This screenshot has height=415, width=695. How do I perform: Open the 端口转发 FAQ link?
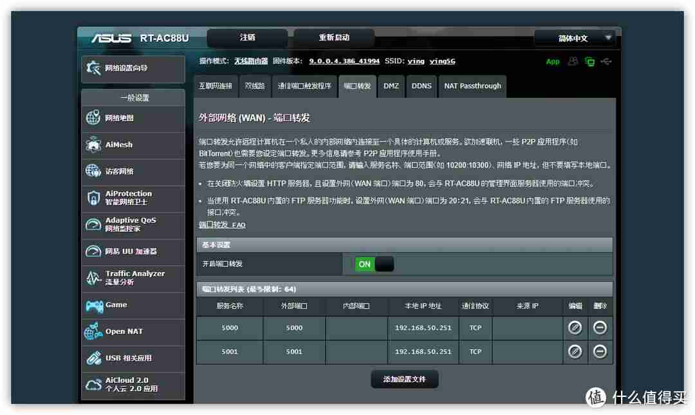pos(222,225)
